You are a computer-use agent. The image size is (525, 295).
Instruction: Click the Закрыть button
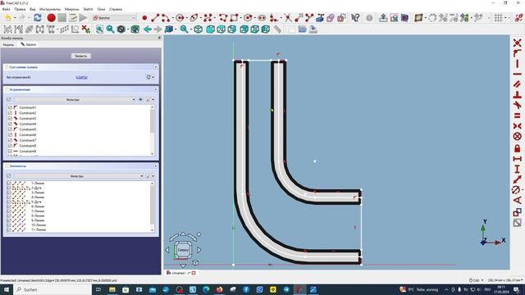click(80, 57)
